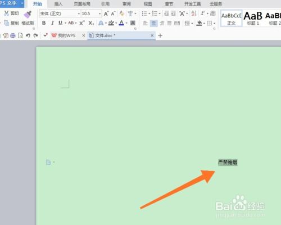Switch to the 插入 ribbon tab
This screenshot has height=225, width=281.
tap(58, 4)
